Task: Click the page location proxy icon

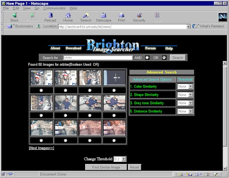Action: [38, 26]
